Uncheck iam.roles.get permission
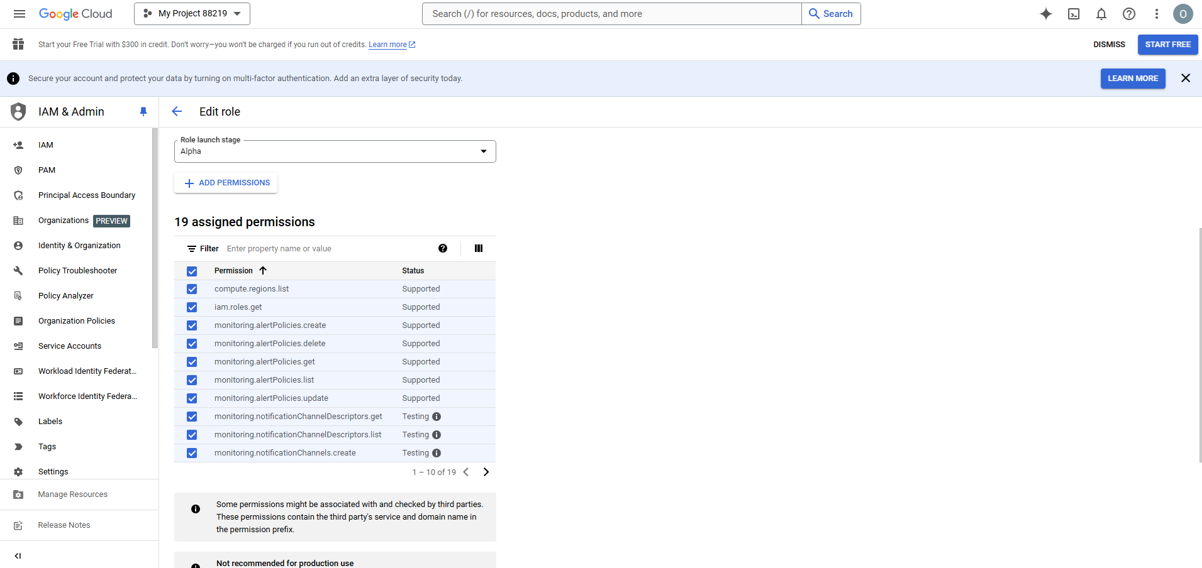 point(192,307)
